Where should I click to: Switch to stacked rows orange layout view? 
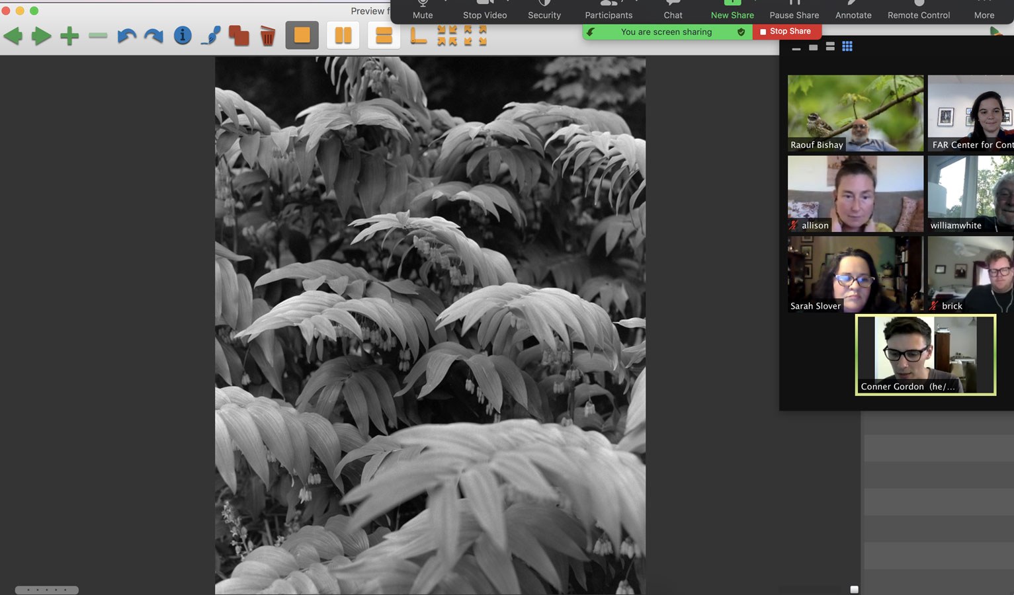tap(384, 36)
